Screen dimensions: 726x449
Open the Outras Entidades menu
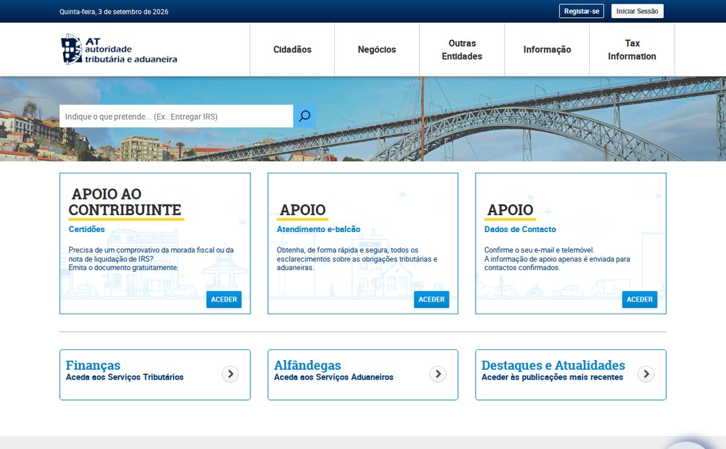click(x=462, y=50)
